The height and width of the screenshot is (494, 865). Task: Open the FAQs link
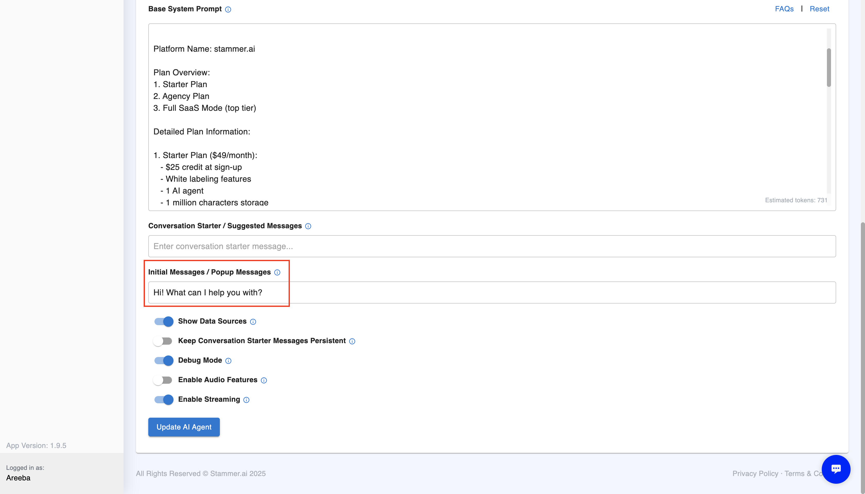click(784, 9)
